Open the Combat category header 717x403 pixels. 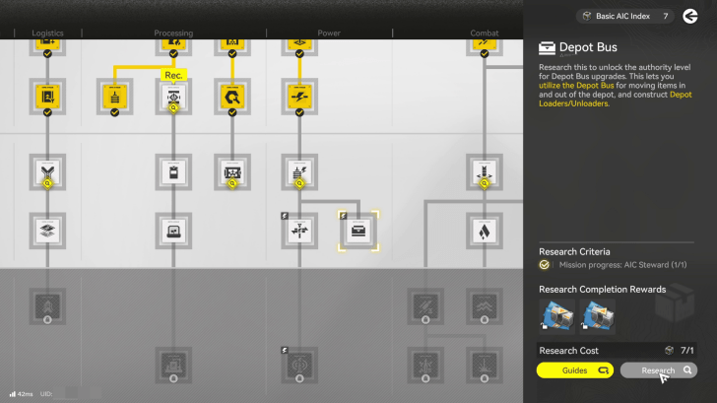tap(484, 34)
